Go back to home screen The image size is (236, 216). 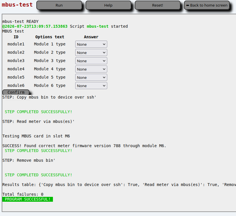pos(207,5)
